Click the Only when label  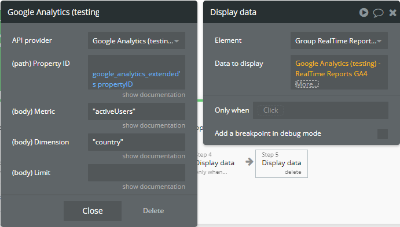[x=232, y=110]
